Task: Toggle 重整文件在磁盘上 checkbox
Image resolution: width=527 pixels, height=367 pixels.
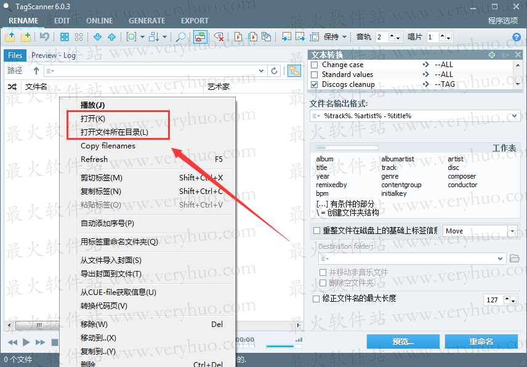Action: pos(316,231)
